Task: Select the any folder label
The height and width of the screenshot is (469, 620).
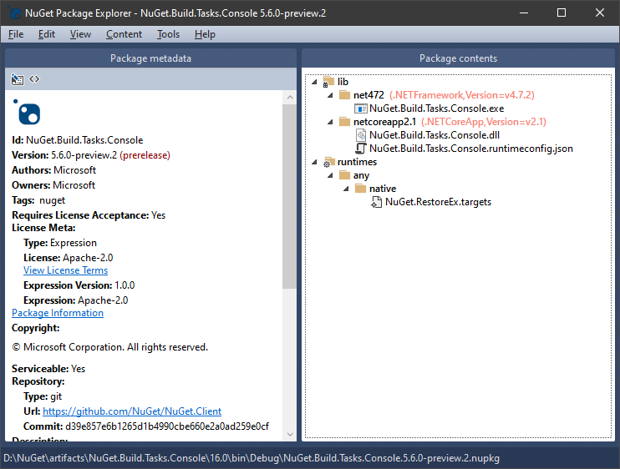Action: click(x=361, y=175)
